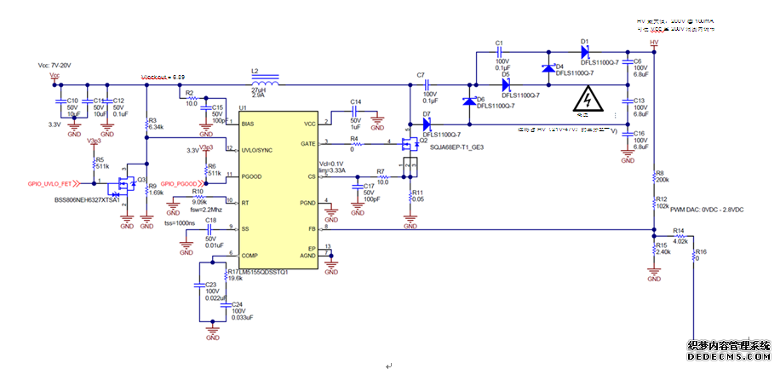Click the GPIO_UVLO_FET input port arrow
Image resolution: width=780 pixels, height=369 pixels.
coord(77,184)
